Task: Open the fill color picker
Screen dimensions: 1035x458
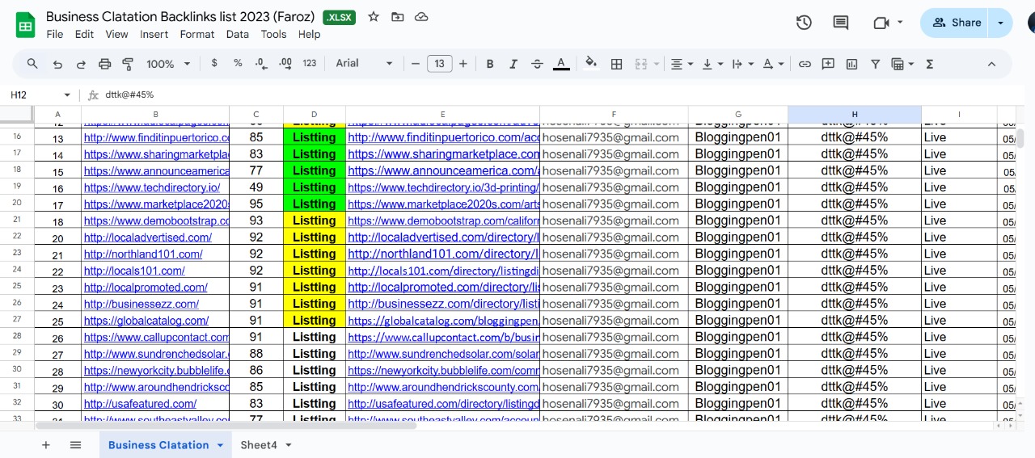Action: [591, 64]
